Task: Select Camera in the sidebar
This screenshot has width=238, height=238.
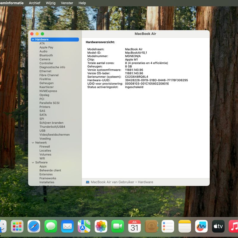Action: pos(45,59)
